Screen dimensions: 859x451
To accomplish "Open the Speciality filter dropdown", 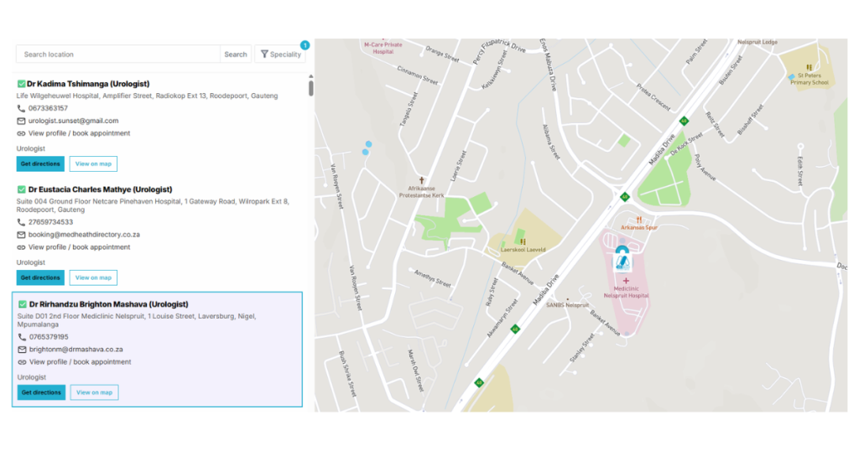I will click(x=280, y=54).
